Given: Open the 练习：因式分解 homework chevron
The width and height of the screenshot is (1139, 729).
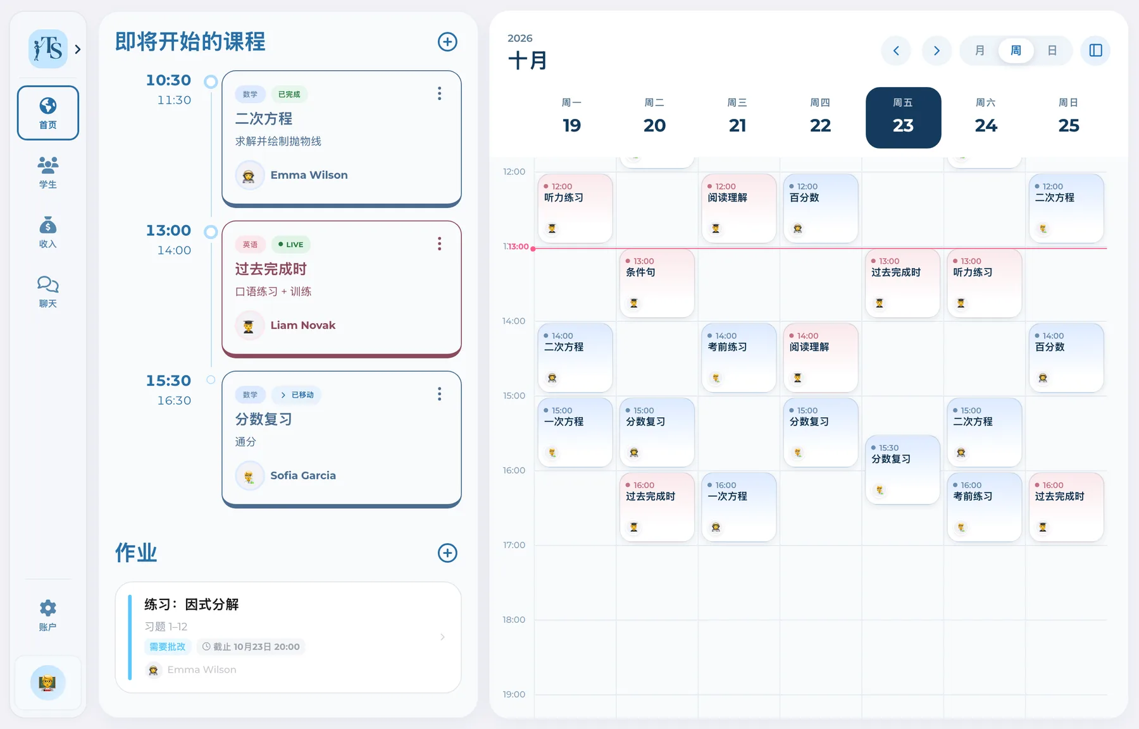Looking at the screenshot, I should tap(442, 637).
